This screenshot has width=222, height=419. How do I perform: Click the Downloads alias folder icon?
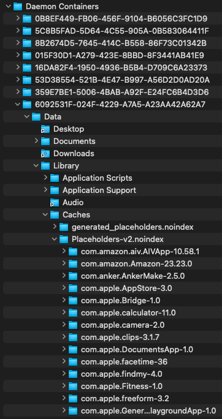pyautogui.click(x=45, y=154)
